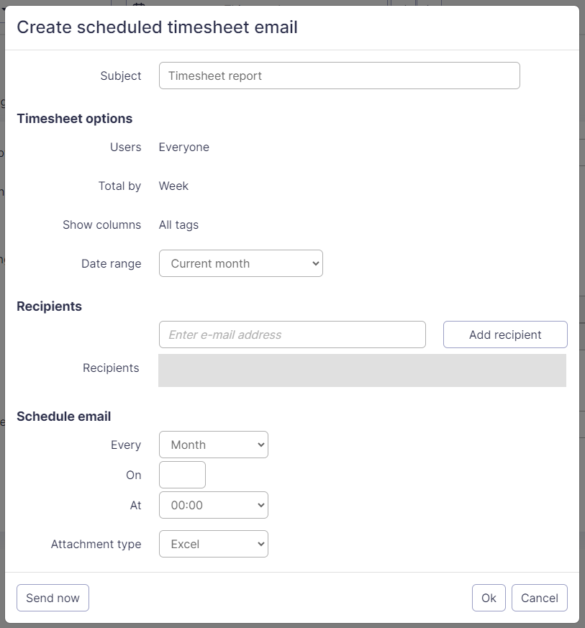The width and height of the screenshot is (585, 628).
Task: Click the "Attachment type" label
Action: (96, 545)
